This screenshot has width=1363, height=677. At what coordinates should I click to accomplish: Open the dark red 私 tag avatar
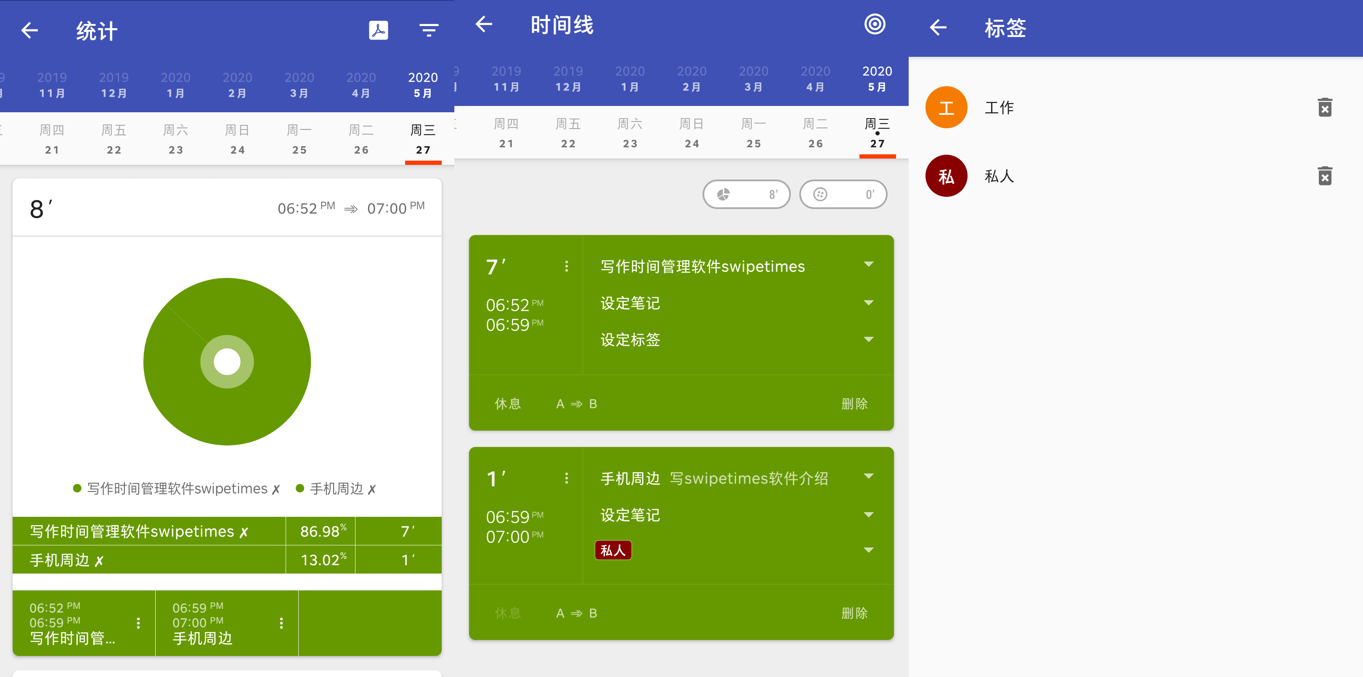coord(946,176)
